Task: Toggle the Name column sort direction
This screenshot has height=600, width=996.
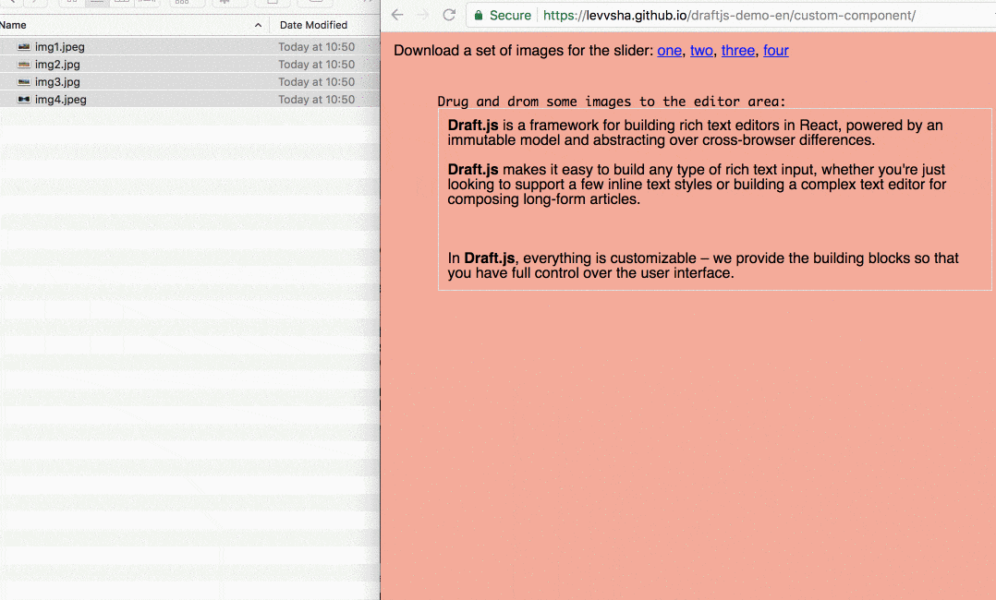Action: click(x=259, y=24)
